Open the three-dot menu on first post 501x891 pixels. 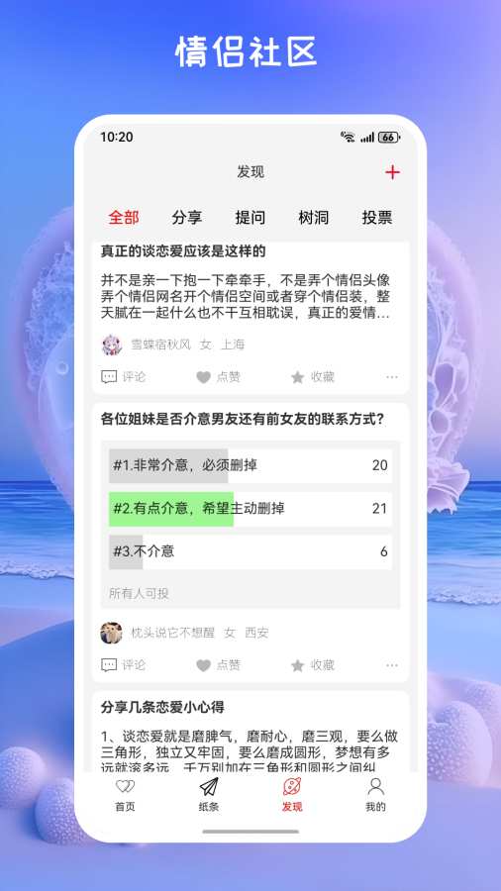[392, 377]
